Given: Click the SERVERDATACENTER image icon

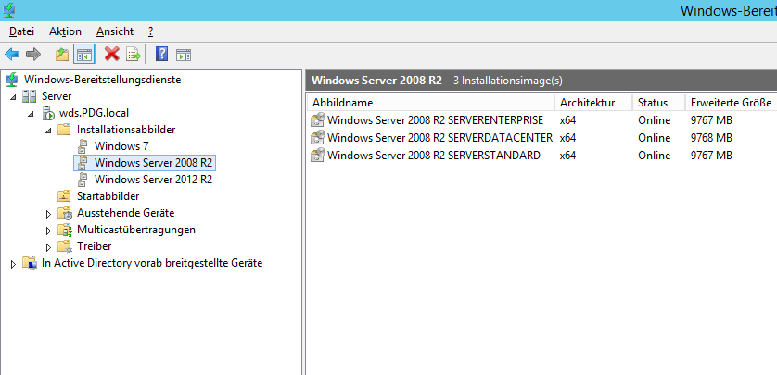Looking at the screenshot, I should 318,138.
